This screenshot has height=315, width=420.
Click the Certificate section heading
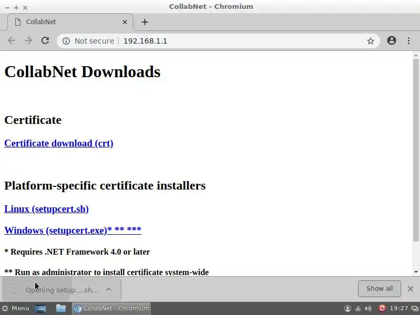click(x=33, y=120)
